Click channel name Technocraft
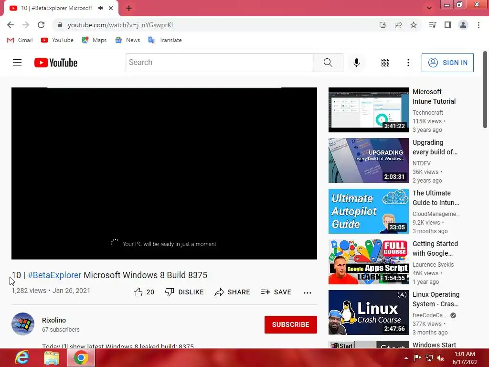The height and width of the screenshot is (367, 489). (x=428, y=113)
